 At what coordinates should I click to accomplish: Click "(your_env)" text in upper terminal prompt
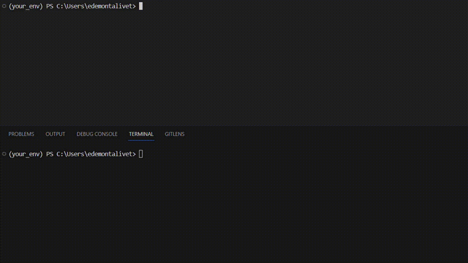point(26,6)
